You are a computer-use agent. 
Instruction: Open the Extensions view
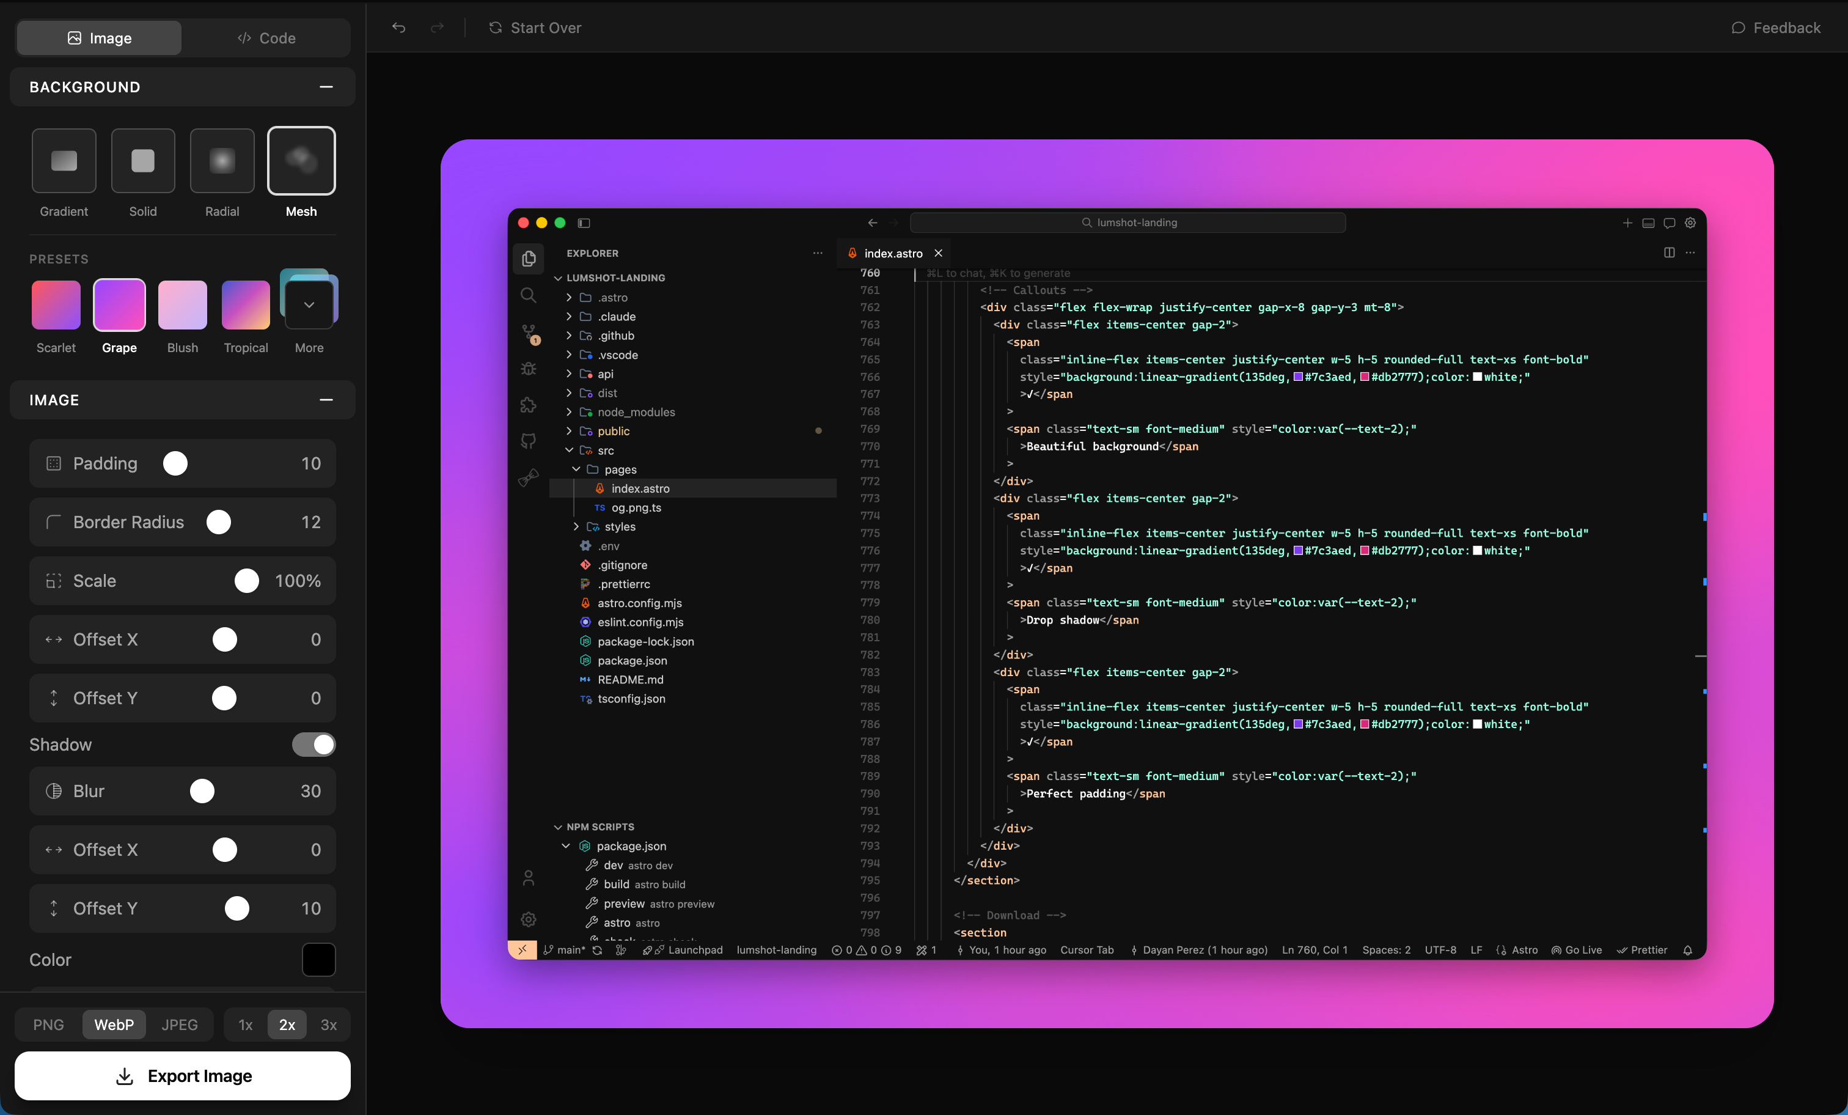coord(528,405)
